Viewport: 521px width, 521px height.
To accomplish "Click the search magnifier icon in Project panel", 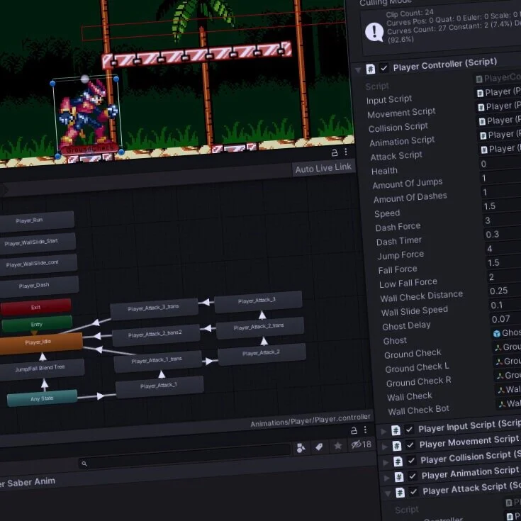I will click(x=84, y=464).
